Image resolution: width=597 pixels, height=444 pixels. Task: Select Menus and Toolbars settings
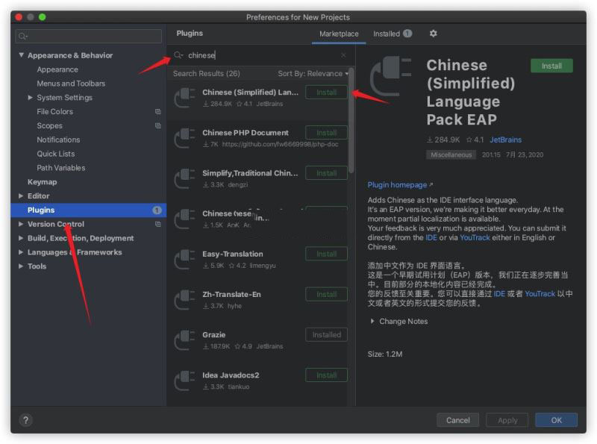point(71,84)
